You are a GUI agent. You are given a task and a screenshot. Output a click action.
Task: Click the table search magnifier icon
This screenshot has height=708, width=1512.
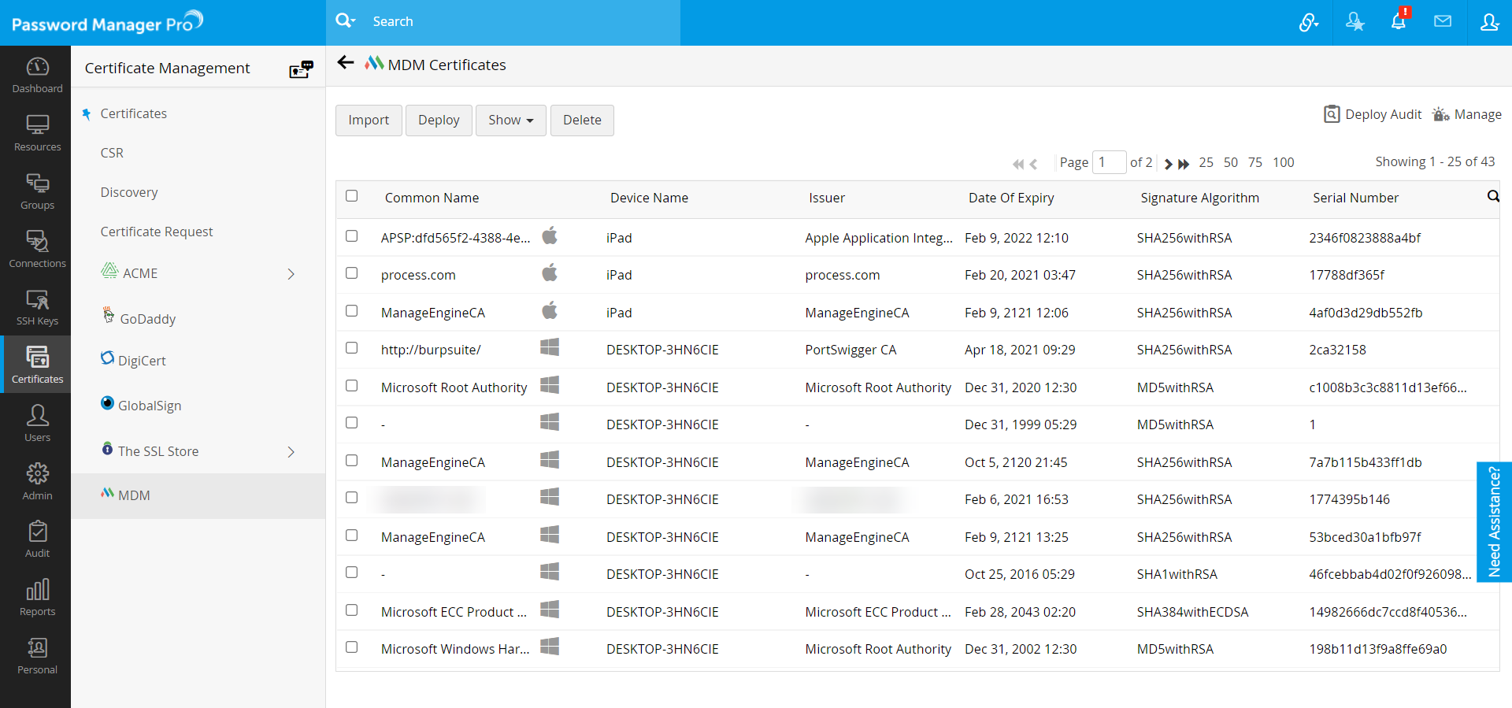(1492, 196)
